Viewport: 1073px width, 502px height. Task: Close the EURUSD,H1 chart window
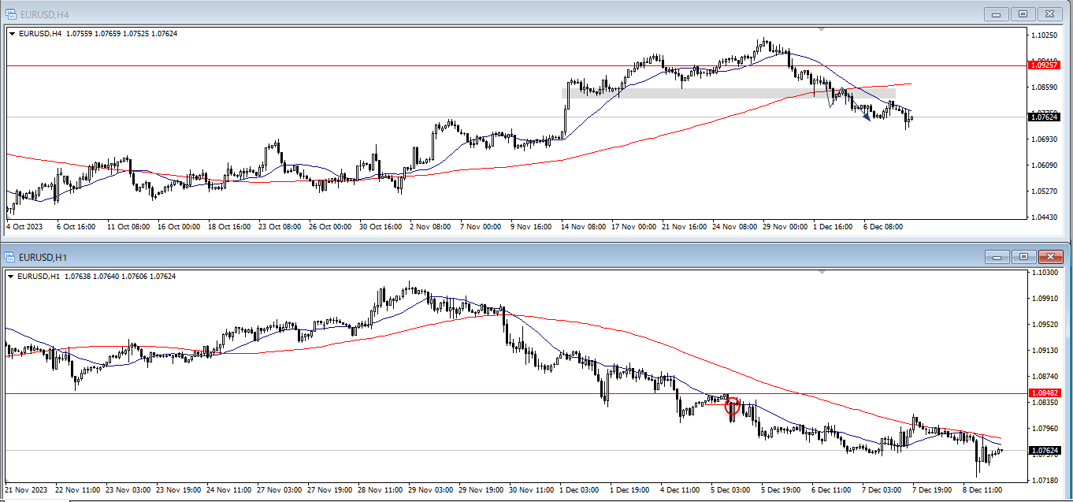(1049, 257)
